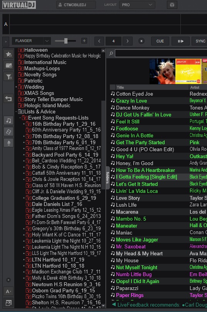Screen dimensions: 207x312
Task: Select Dale Daniels List 7_16 folder
Action: tap(57, 204)
